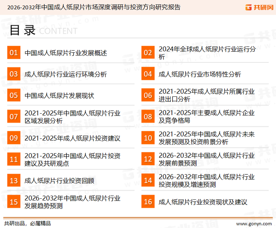Click the CONTENT subtitle text
Screen dimensions: 276x228
[x=58, y=31]
